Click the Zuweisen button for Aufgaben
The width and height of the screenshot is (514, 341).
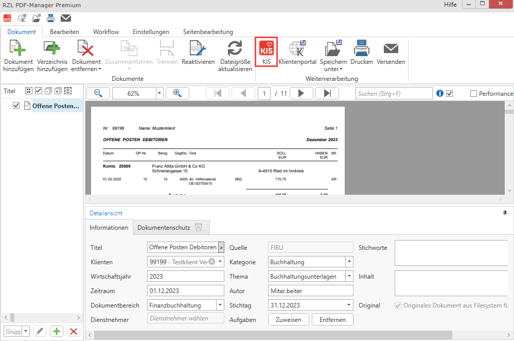coord(288,319)
